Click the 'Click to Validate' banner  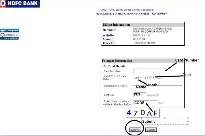click(9, 38)
